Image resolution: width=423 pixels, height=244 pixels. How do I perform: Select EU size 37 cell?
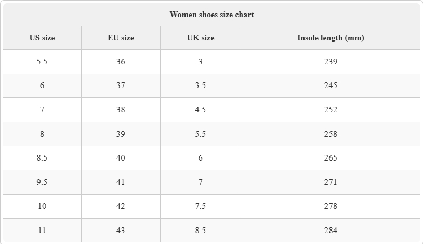pos(121,85)
